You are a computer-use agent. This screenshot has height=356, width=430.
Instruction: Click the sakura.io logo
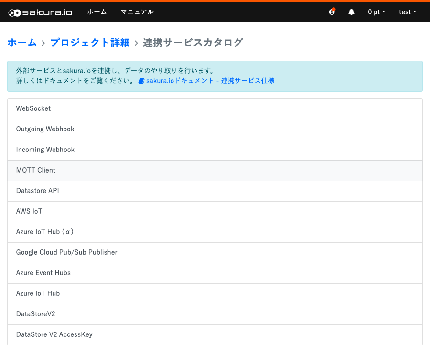point(40,12)
